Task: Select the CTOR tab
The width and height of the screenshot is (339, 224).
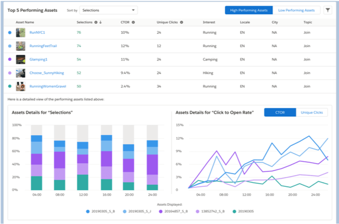Action: tap(280, 112)
